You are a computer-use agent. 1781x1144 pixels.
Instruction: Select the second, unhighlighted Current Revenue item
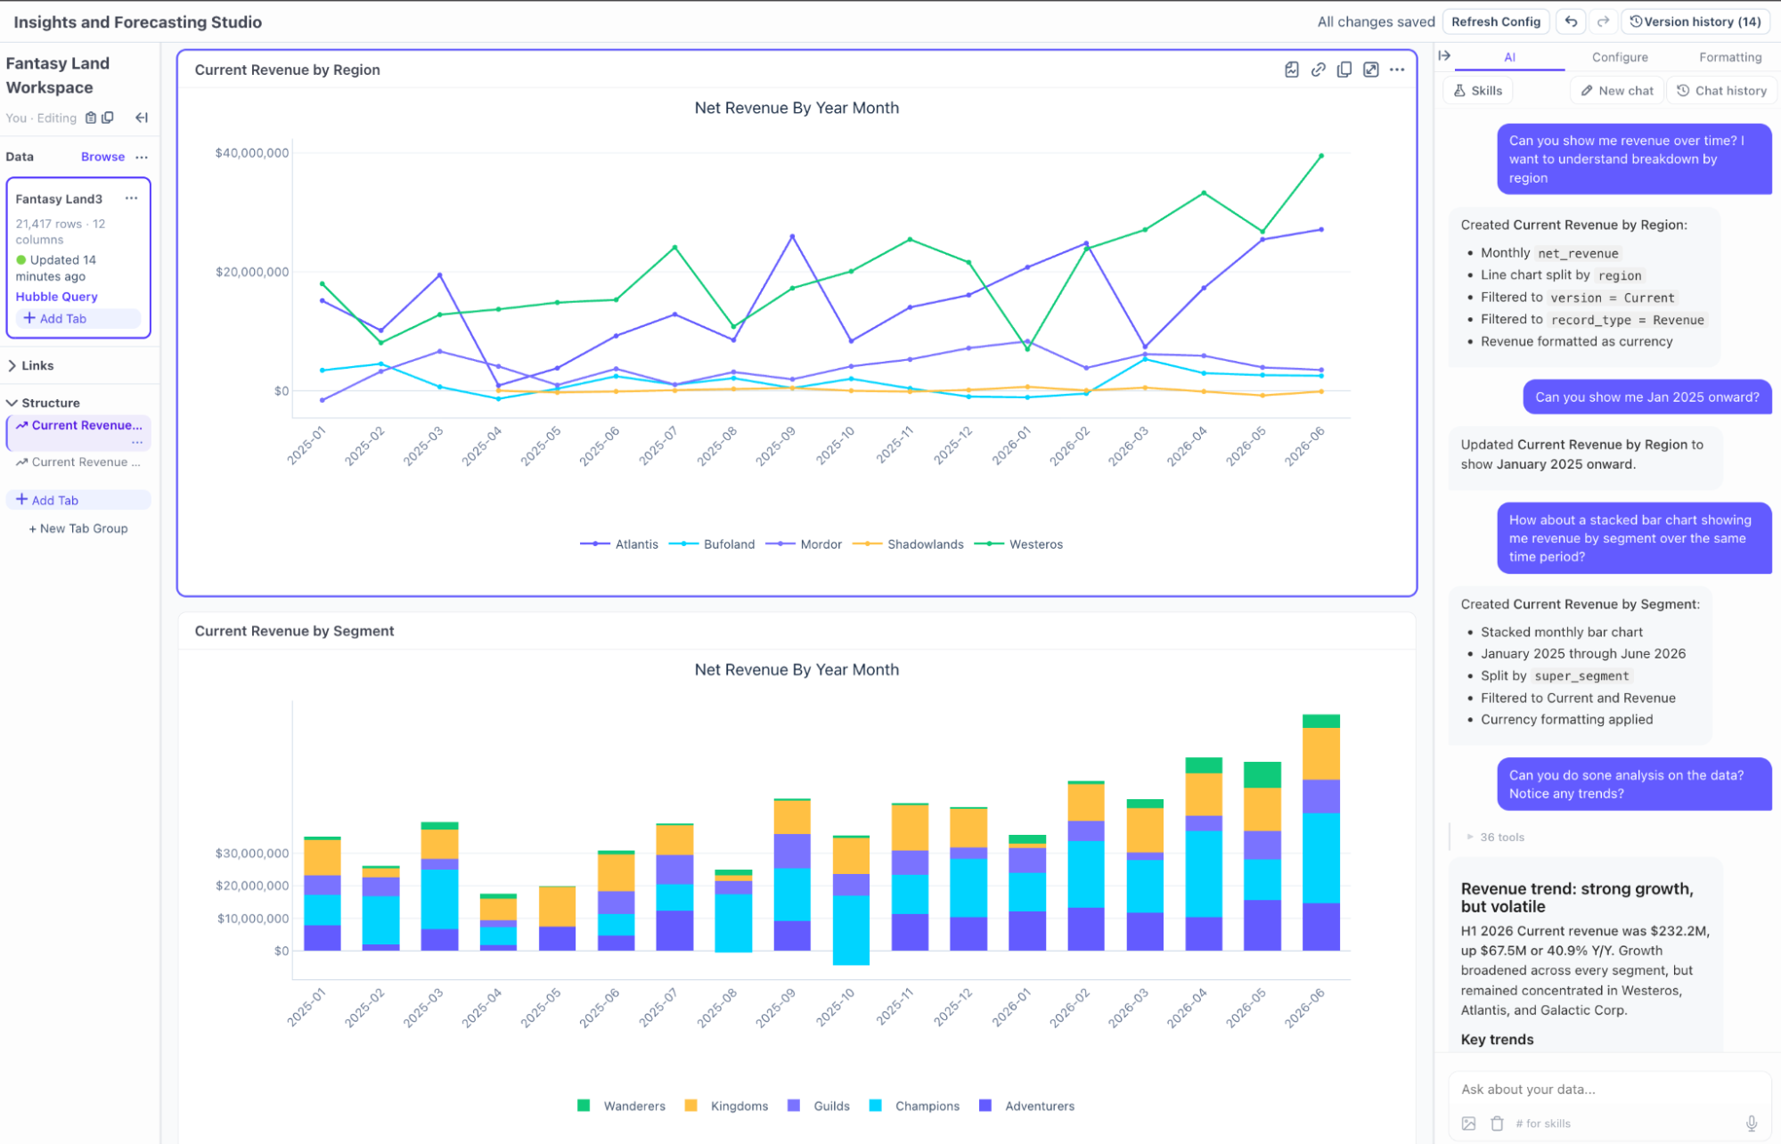pos(78,462)
